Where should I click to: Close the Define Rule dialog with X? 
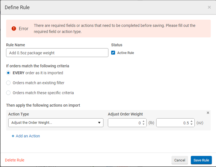[x=209, y=7]
